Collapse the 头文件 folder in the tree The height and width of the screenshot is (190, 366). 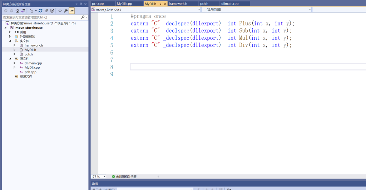(10, 41)
